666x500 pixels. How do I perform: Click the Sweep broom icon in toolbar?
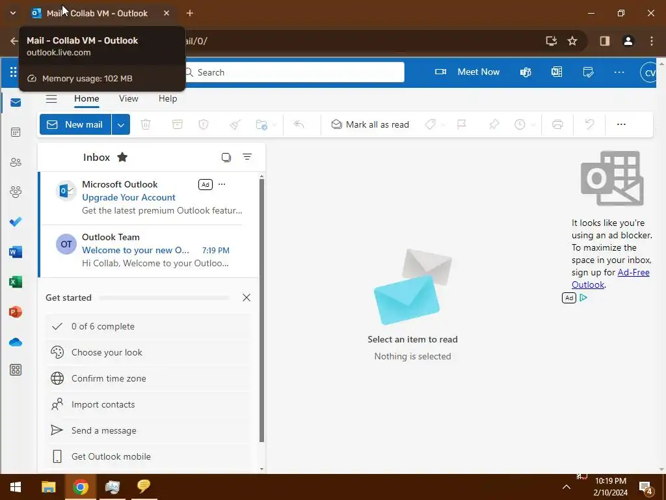coord(235,124)
